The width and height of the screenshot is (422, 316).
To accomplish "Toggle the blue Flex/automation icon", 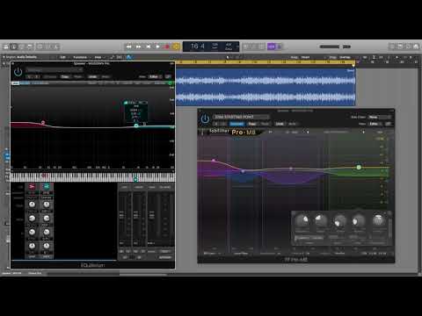I will pyautogui.click(x=129, y=57).
